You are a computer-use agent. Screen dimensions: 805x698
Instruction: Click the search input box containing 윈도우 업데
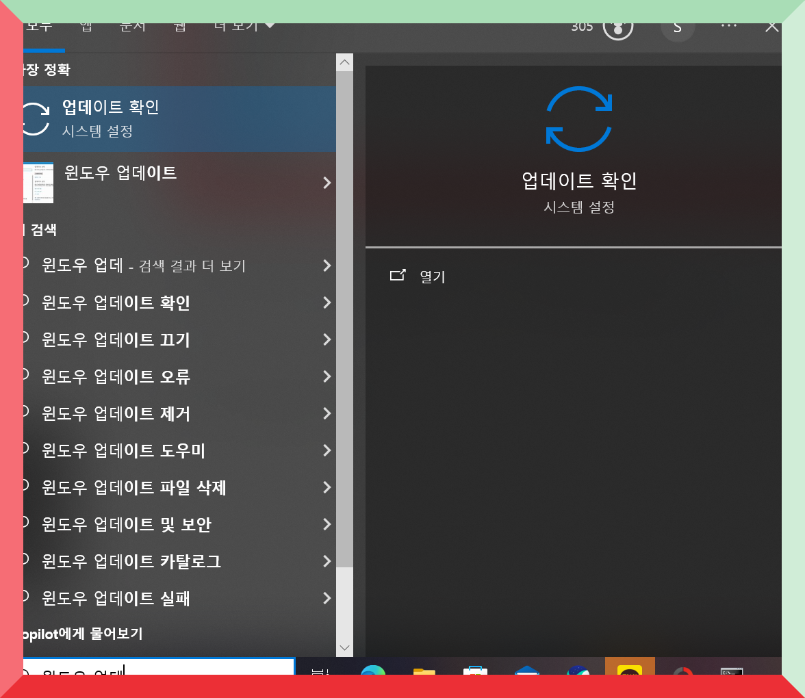[159, 667]
